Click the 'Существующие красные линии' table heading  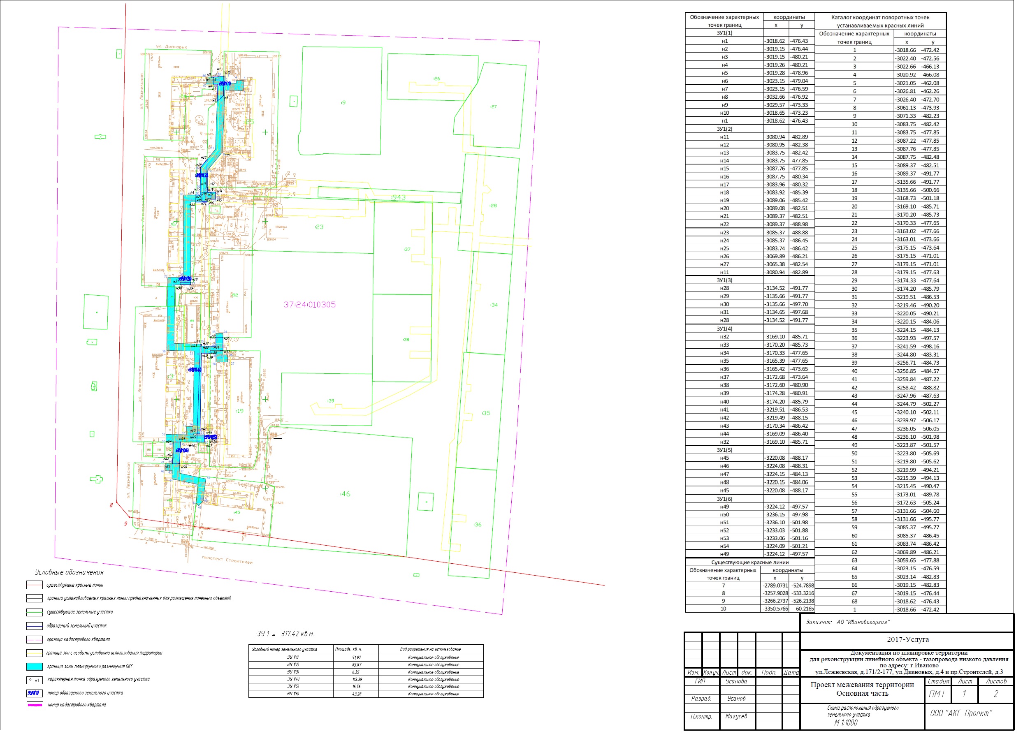(750, 563)
